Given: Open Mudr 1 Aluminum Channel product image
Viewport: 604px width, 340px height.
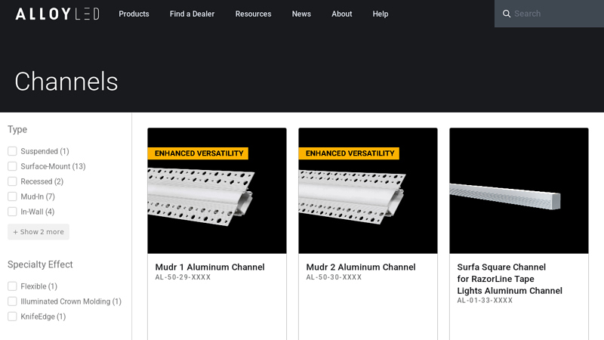Looking at the screenshot, I should (x=217, y=190).
